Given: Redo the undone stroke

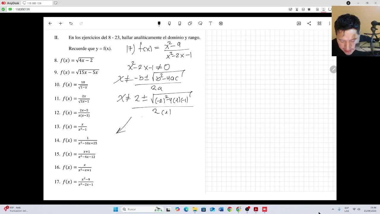Looking at the screenshot, I should 81,23.
